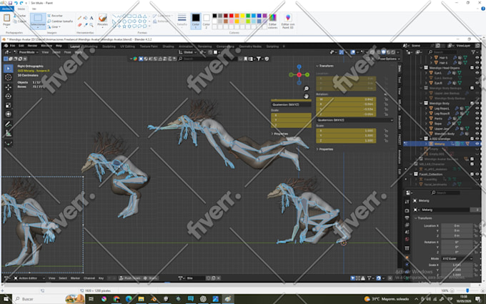Select the Pencil tool in Paint
The image size is (486, 304).
tap(79, 18)
